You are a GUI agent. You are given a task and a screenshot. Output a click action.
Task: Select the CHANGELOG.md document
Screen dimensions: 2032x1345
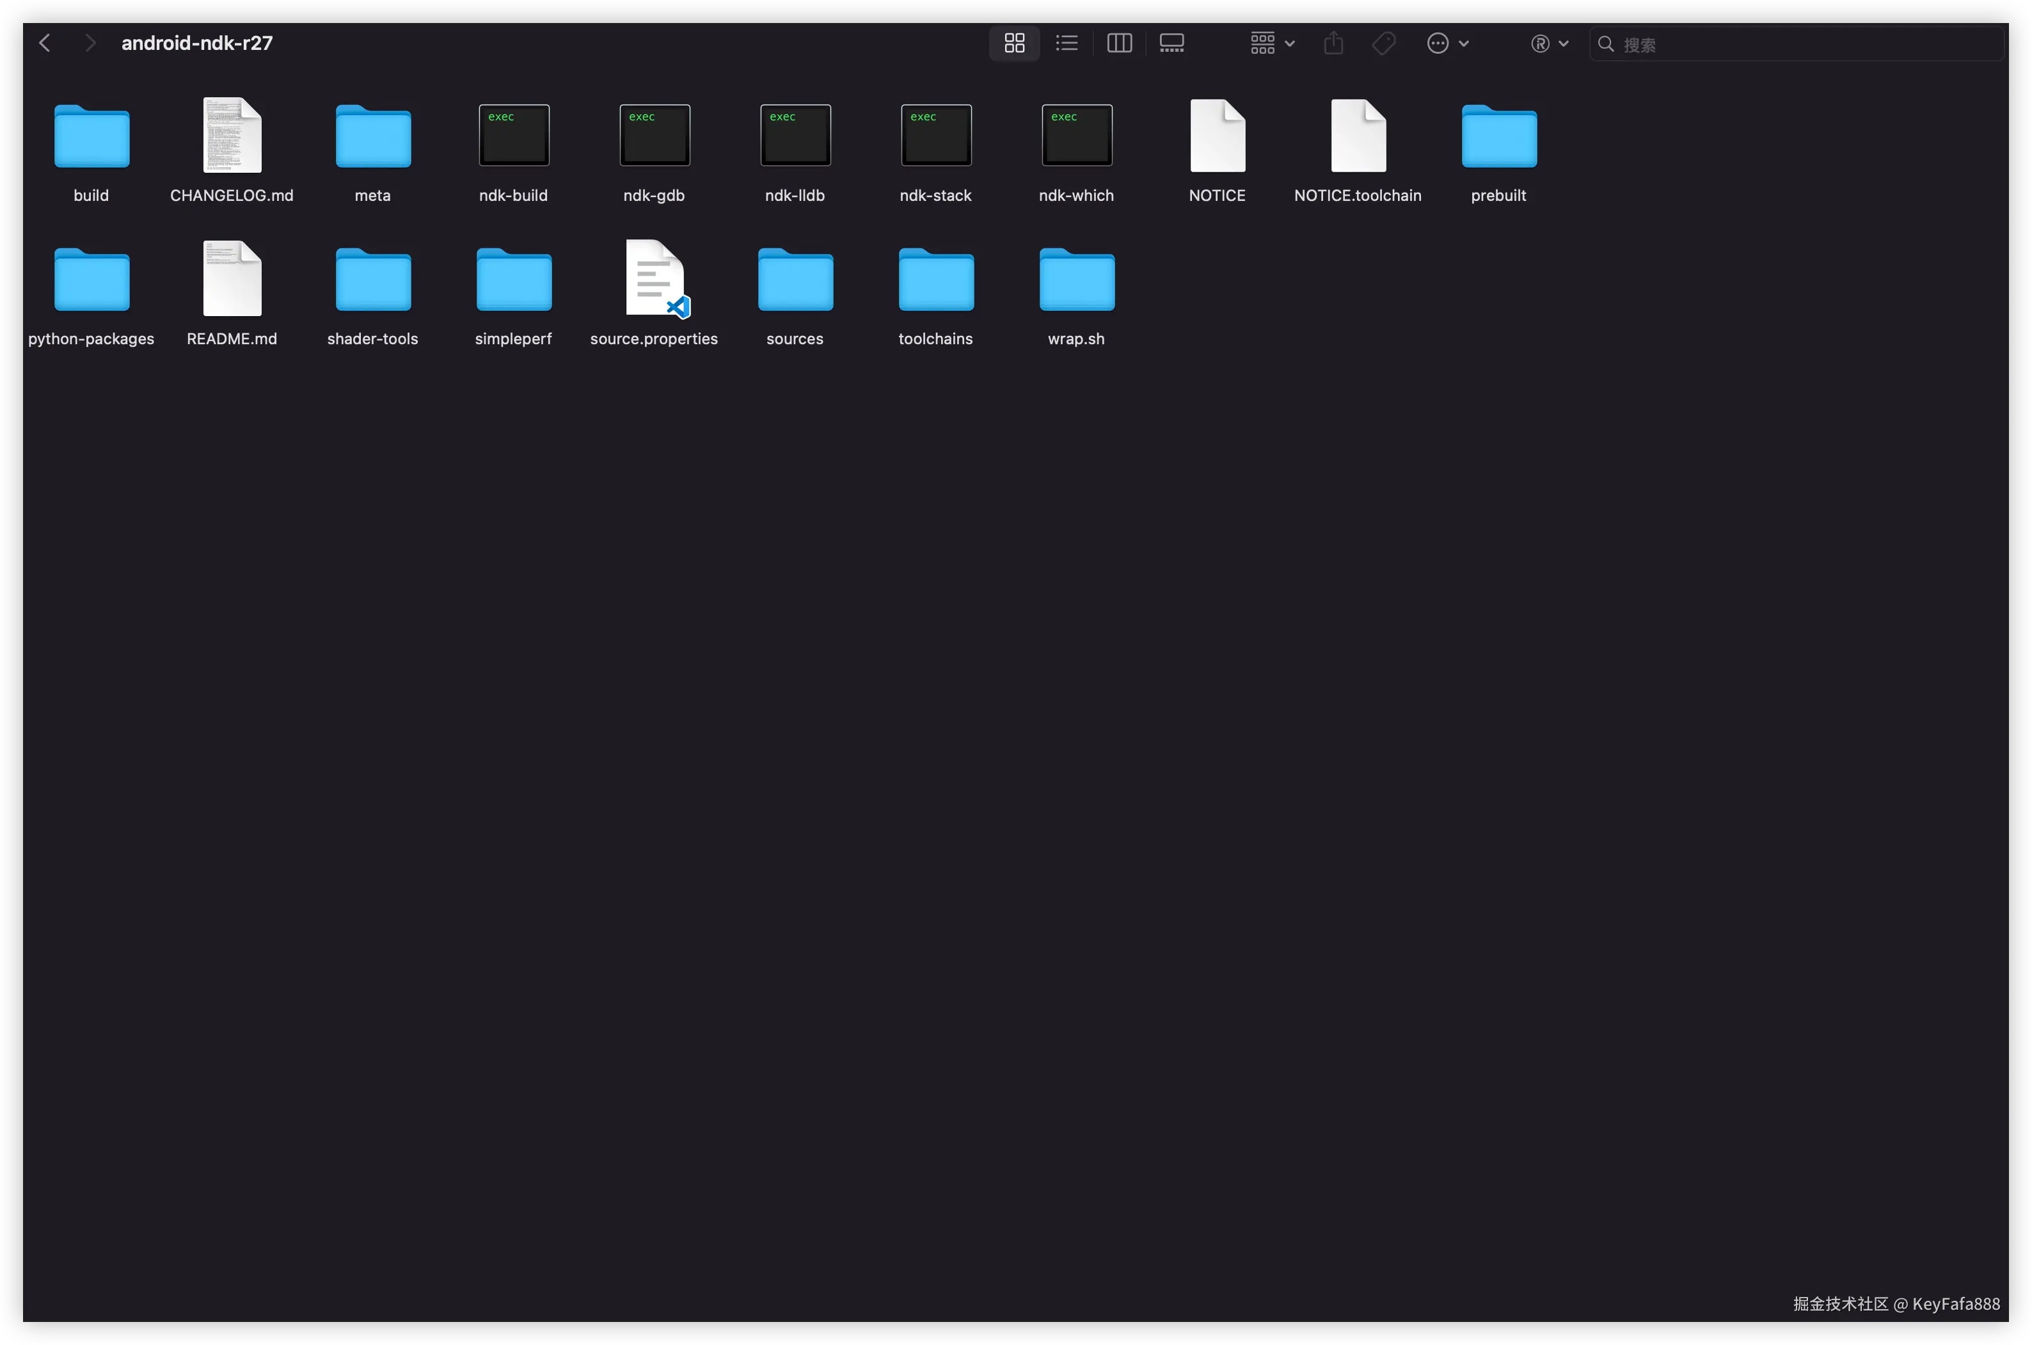coord(232,136)
